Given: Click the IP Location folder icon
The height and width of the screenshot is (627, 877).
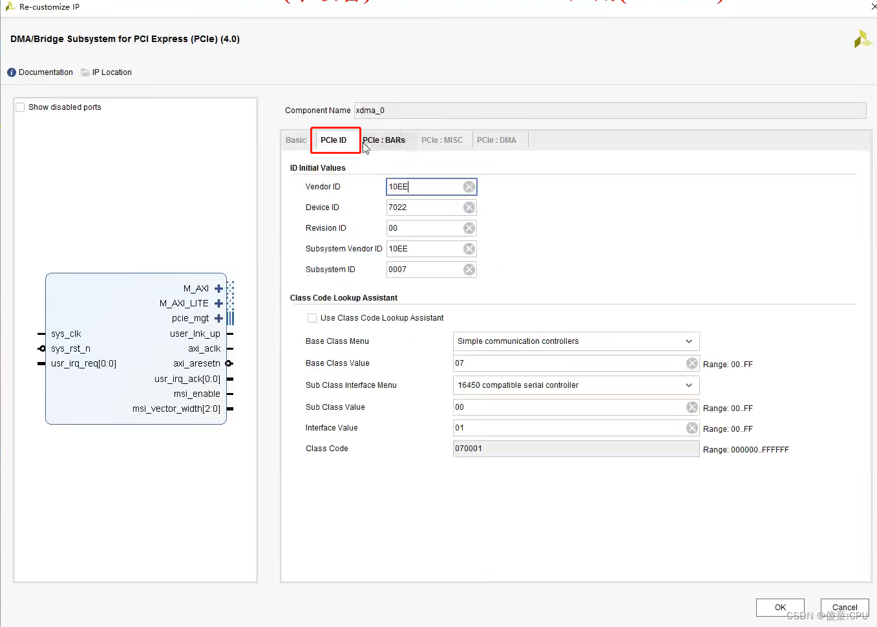Looking at the screenshot, I should pos(85,72).
